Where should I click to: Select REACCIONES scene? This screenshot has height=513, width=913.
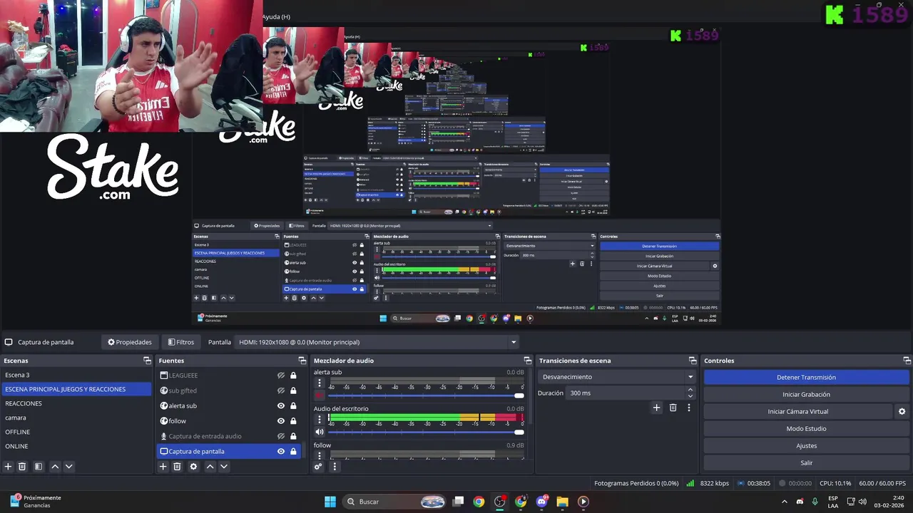(76, 403)
